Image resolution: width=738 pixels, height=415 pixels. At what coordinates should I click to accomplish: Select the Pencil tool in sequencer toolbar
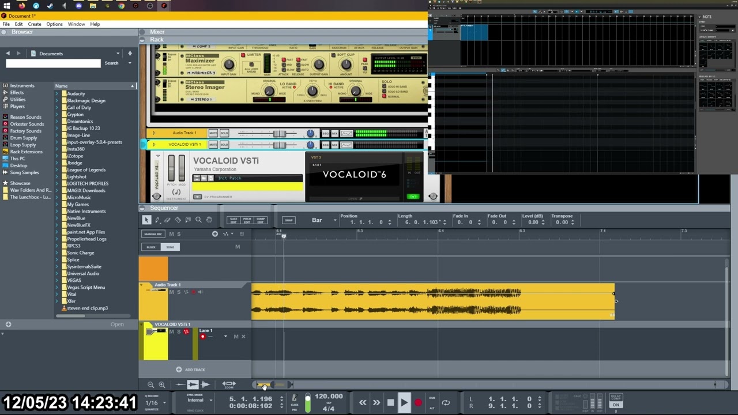tap(157, 220)
